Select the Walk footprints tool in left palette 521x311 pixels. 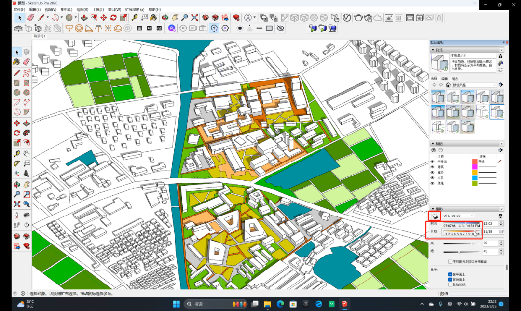[x=16, y=225]
